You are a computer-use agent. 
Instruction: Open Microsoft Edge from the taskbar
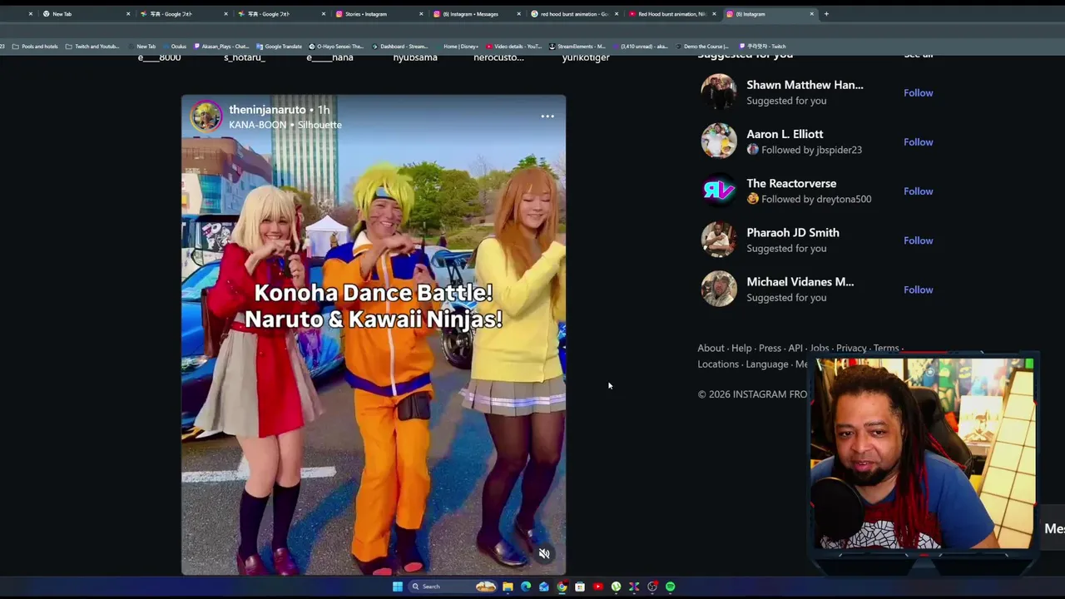coord(526,587)
